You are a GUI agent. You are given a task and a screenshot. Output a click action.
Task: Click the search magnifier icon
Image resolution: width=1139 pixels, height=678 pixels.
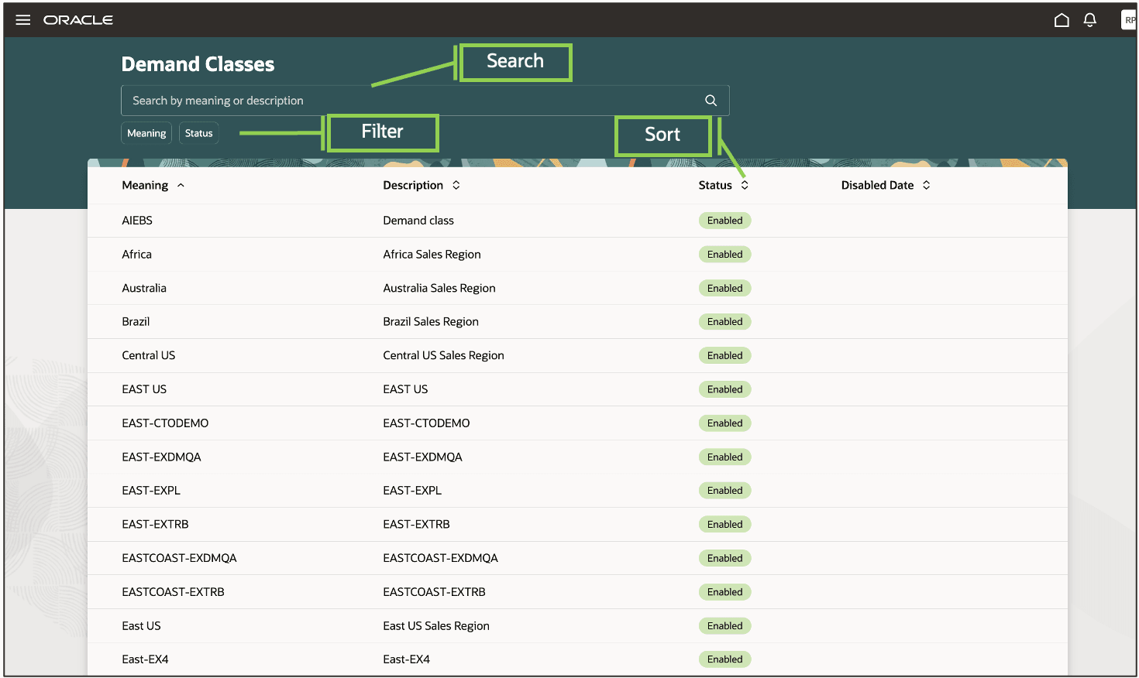711,100
